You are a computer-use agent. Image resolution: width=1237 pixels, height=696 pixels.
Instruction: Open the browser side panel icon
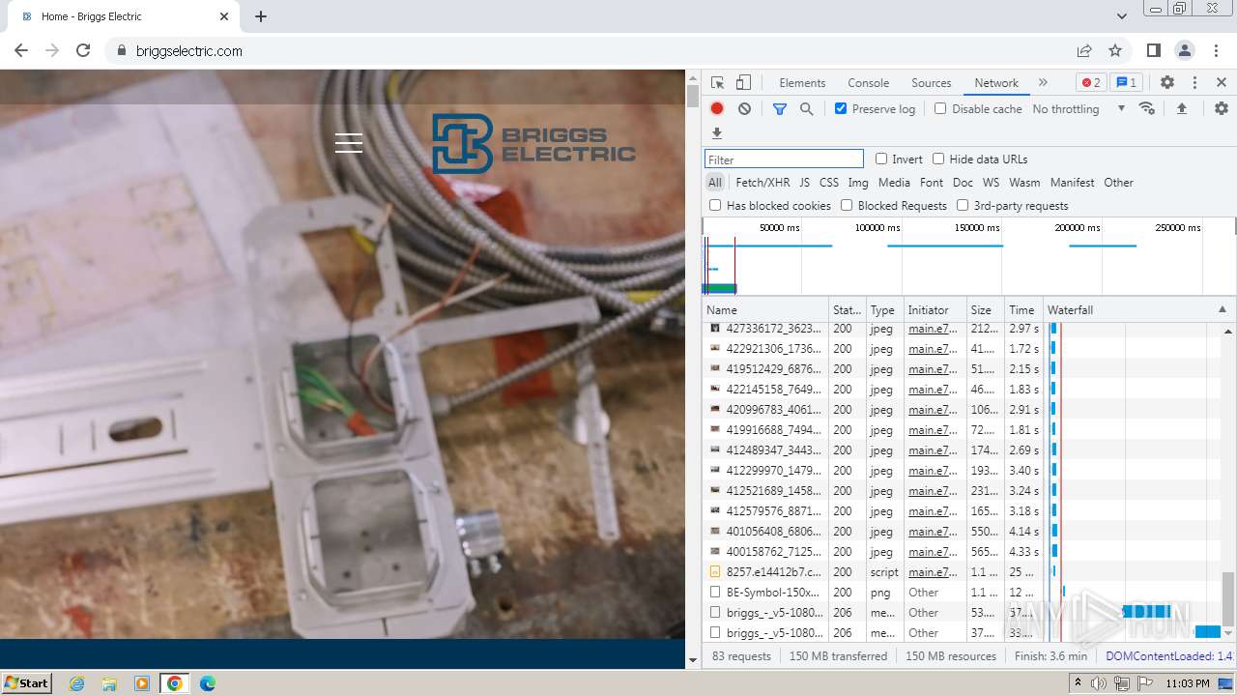[1154, 50]
